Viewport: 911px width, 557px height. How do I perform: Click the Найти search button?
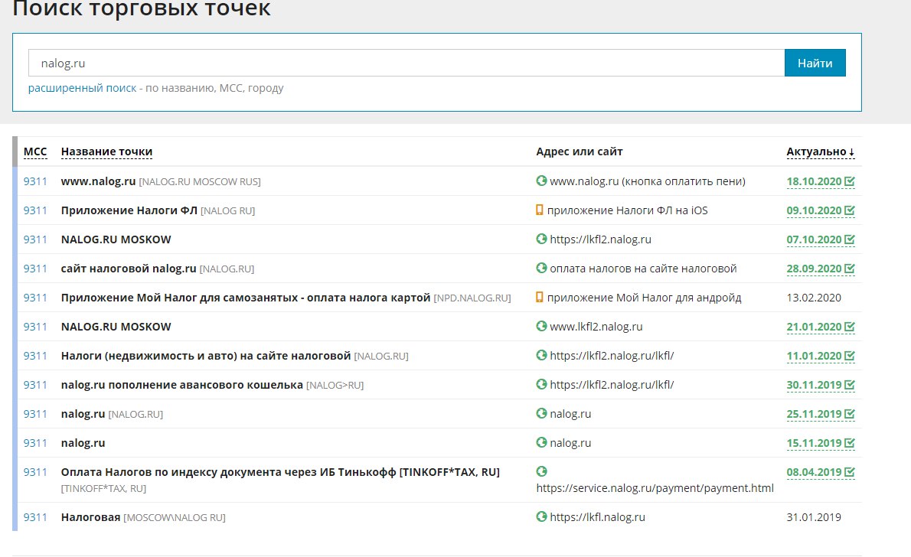(815, 63)
